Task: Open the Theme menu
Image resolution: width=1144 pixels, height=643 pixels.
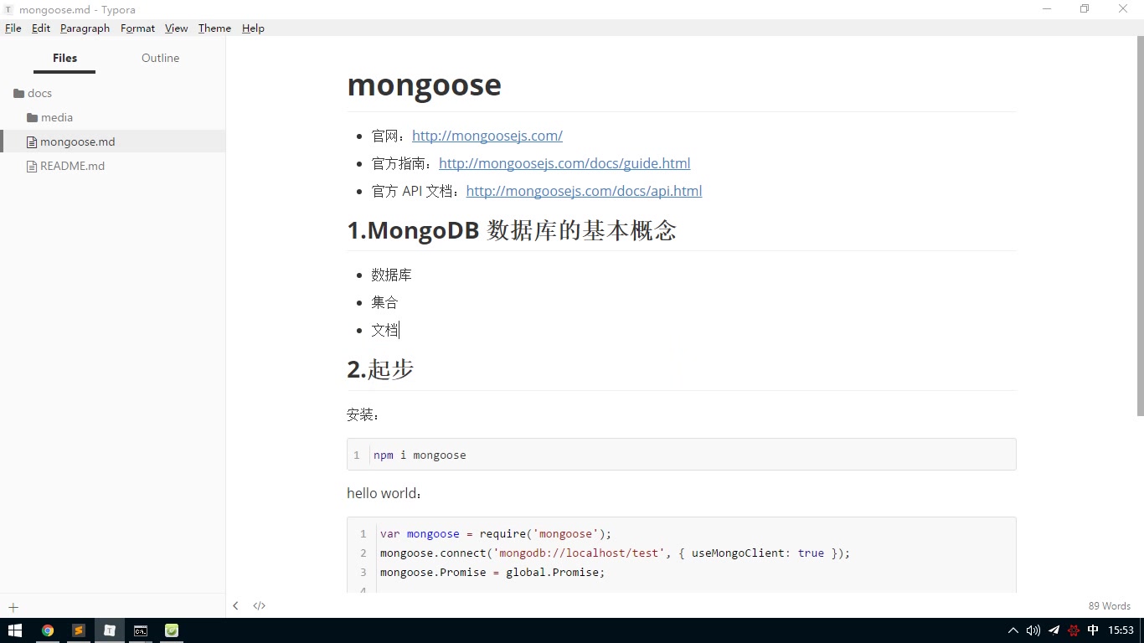Action: pyautogui.click(x=214, y=28)
